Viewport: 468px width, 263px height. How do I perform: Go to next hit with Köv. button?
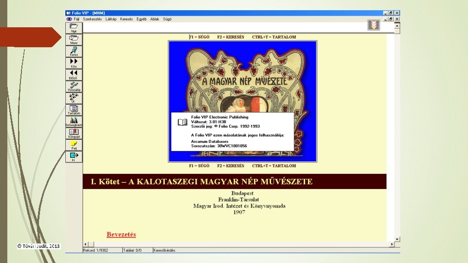pos(74,63)
